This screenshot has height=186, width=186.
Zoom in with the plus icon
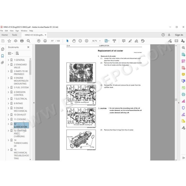(87, 41)
